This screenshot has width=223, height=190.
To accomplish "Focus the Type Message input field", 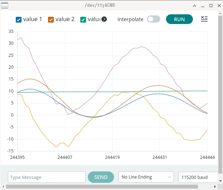I will tap(47, 177).
